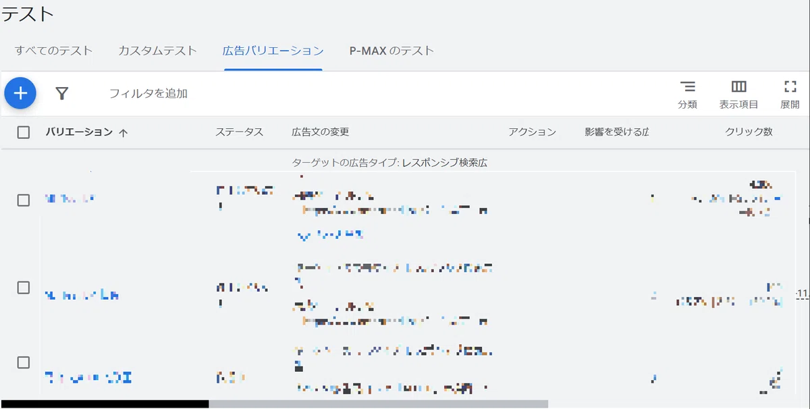Switch to the カスタムテスト tab
This screenshot has width=810, height=409.
coord(157,51)
